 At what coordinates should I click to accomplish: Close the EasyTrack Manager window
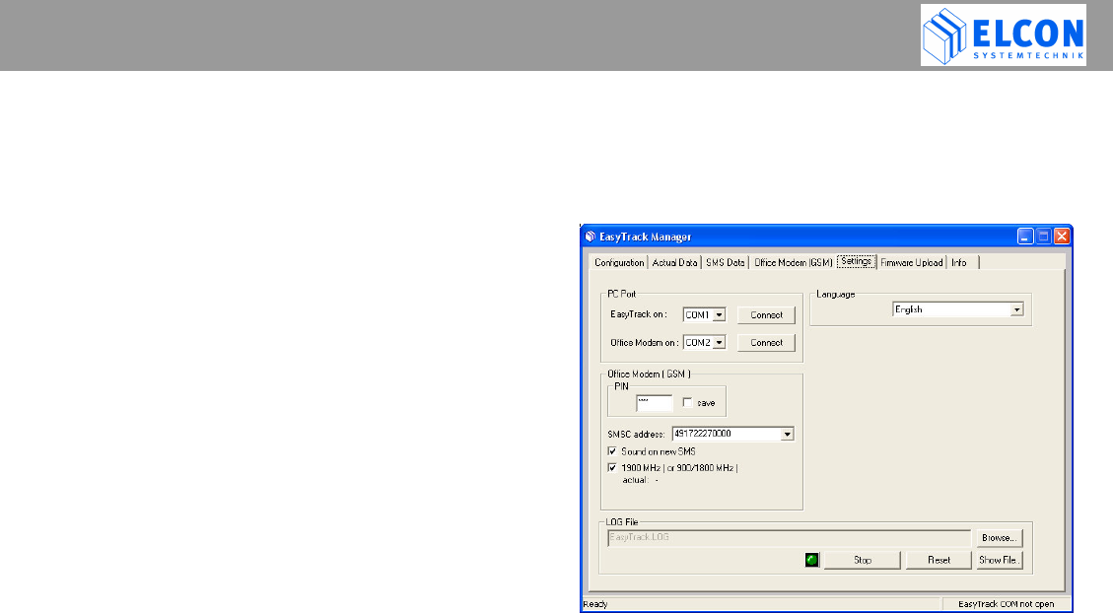coord(1062,237)
